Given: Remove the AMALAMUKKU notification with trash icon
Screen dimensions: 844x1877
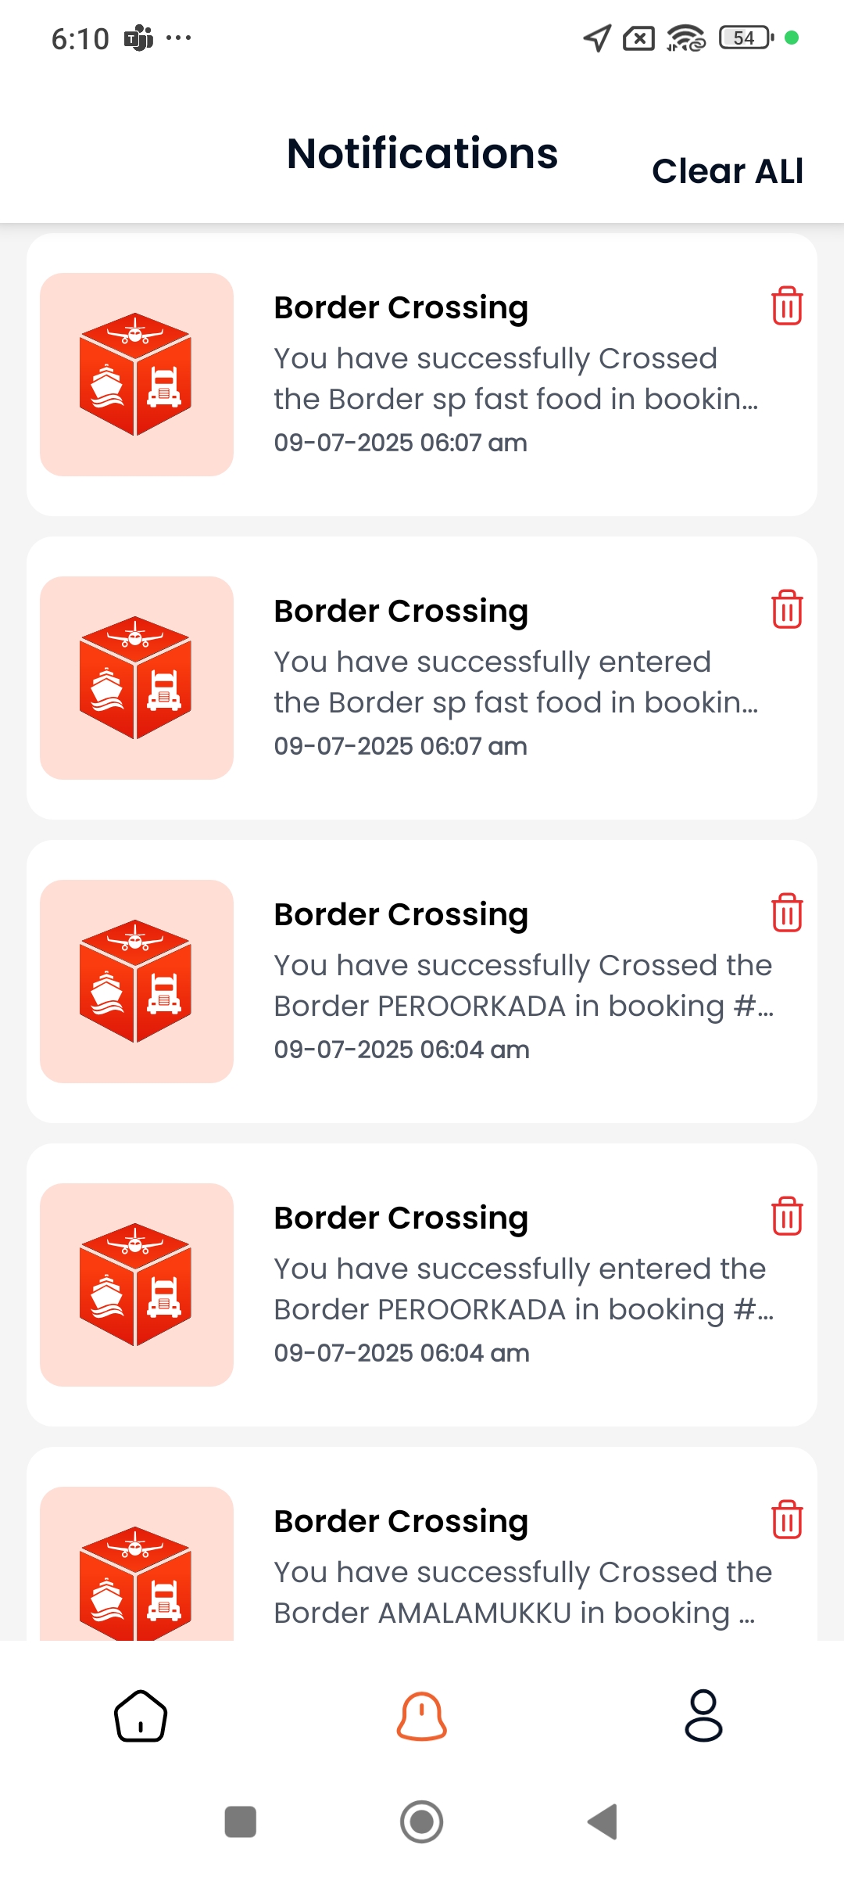Looking at the screenshot, I should pos(787,1520).
